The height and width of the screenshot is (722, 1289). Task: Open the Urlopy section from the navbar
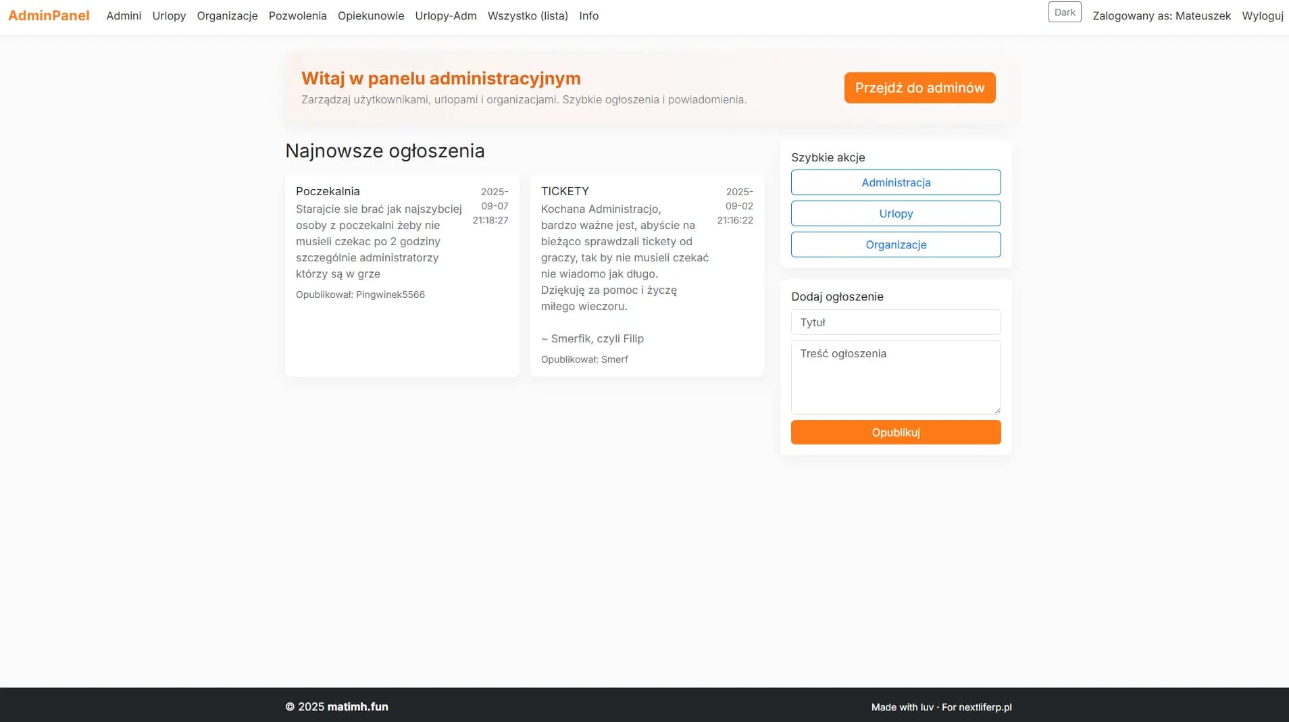click(x=168, y=16)
